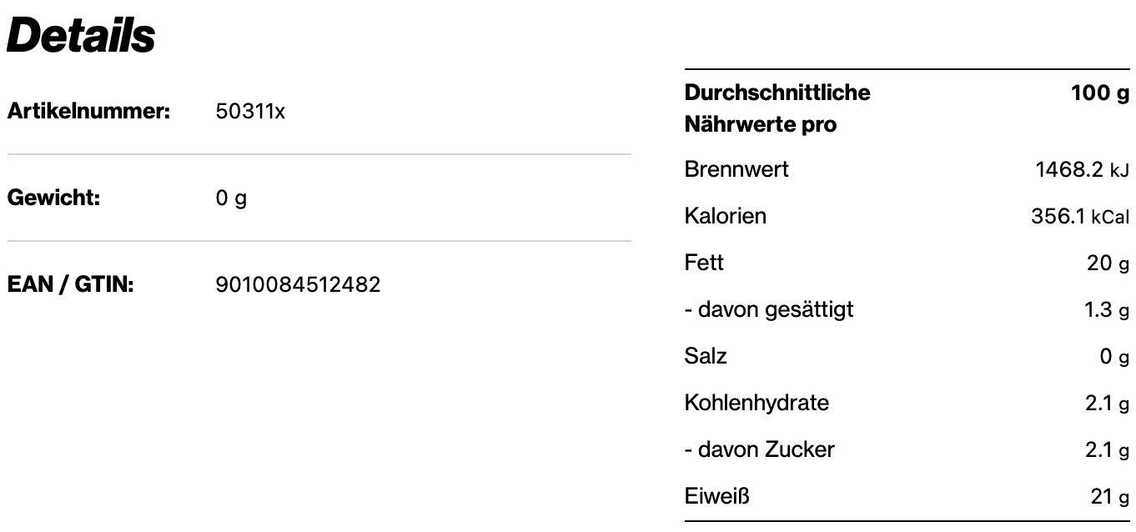Screen dimensions: 1136x532
Task: Click the Durchschnittliche Nährwerte pro header
Action: point(777,108)
